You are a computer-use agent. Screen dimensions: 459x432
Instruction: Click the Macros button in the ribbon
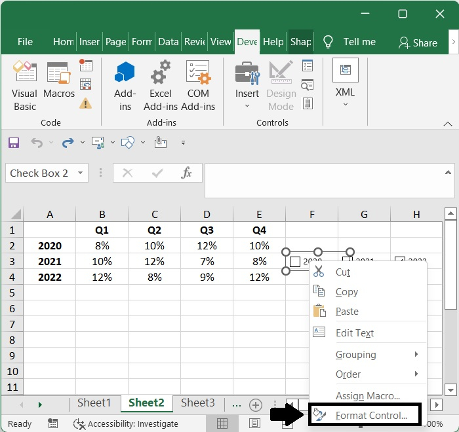point(59,85)
